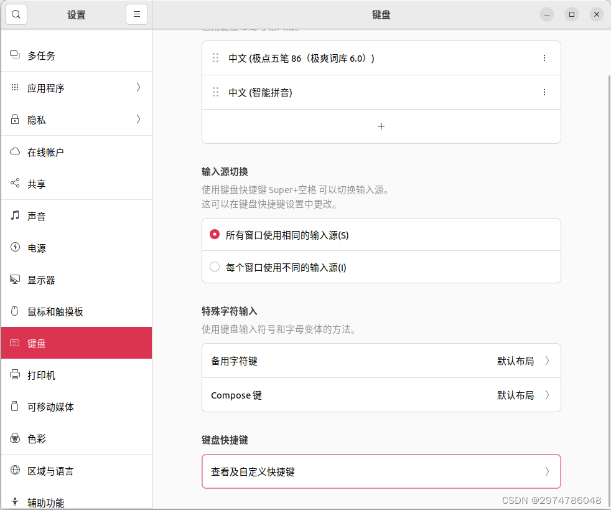The height and width of the screenshot is (510, 611).
Task: Open 可移动媒体 settings page
Action: (77, 407)
